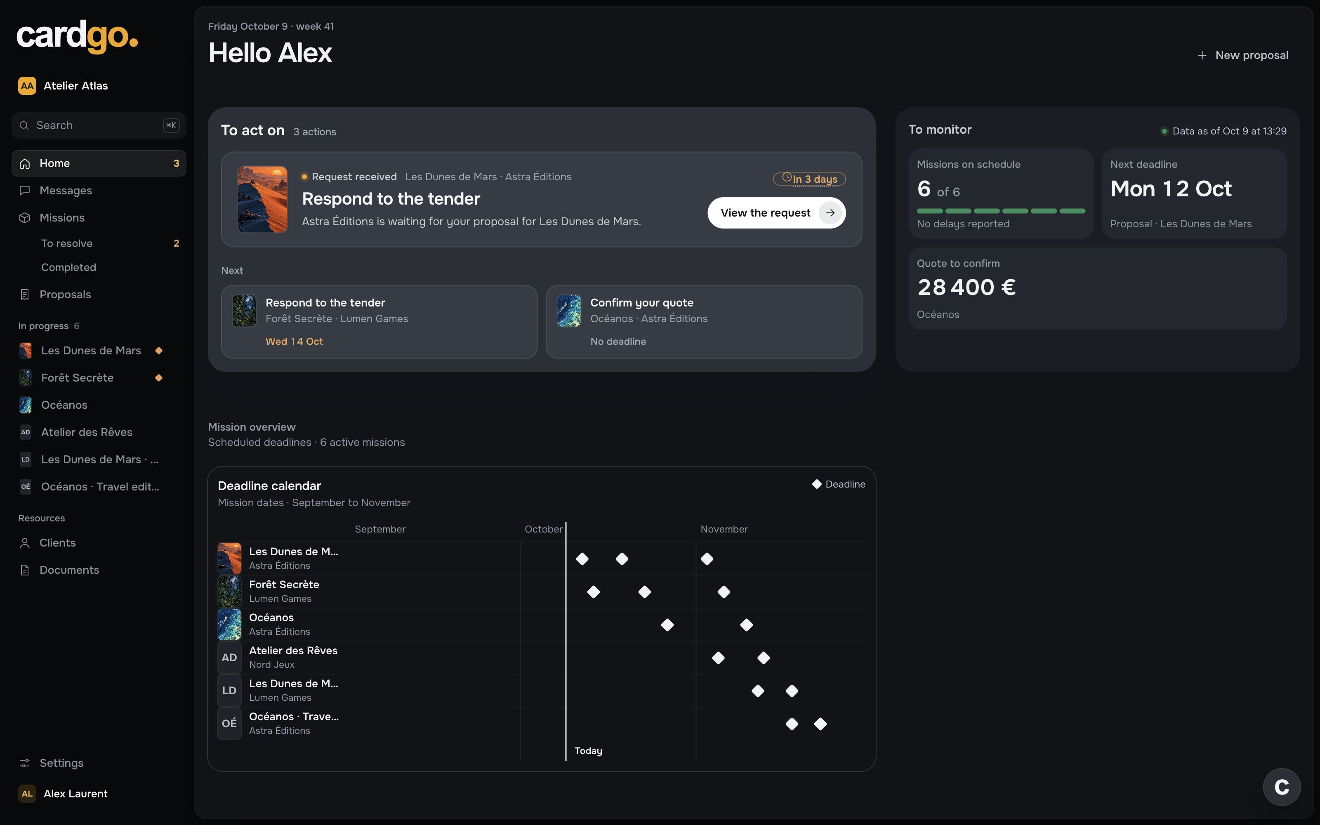
Task: Click the Next deadline Mon 12 Oct card
Action: pyautogui.click(x=1194, y=194)
